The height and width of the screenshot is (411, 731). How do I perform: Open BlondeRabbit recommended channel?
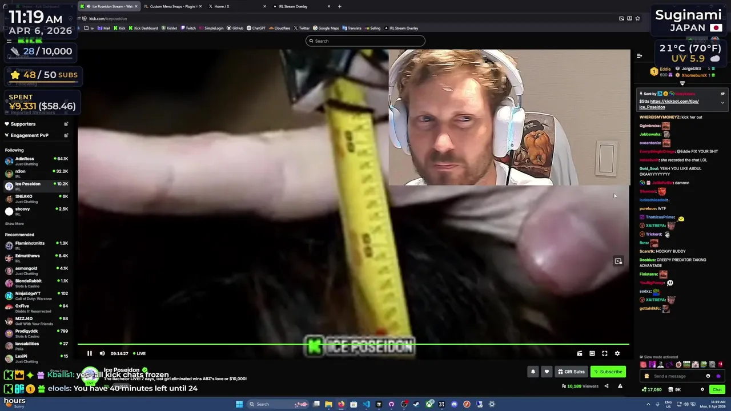37,283
